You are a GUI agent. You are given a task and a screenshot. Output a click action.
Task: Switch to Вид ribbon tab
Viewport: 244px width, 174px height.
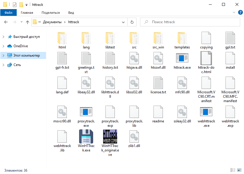[x=71, y=13]
